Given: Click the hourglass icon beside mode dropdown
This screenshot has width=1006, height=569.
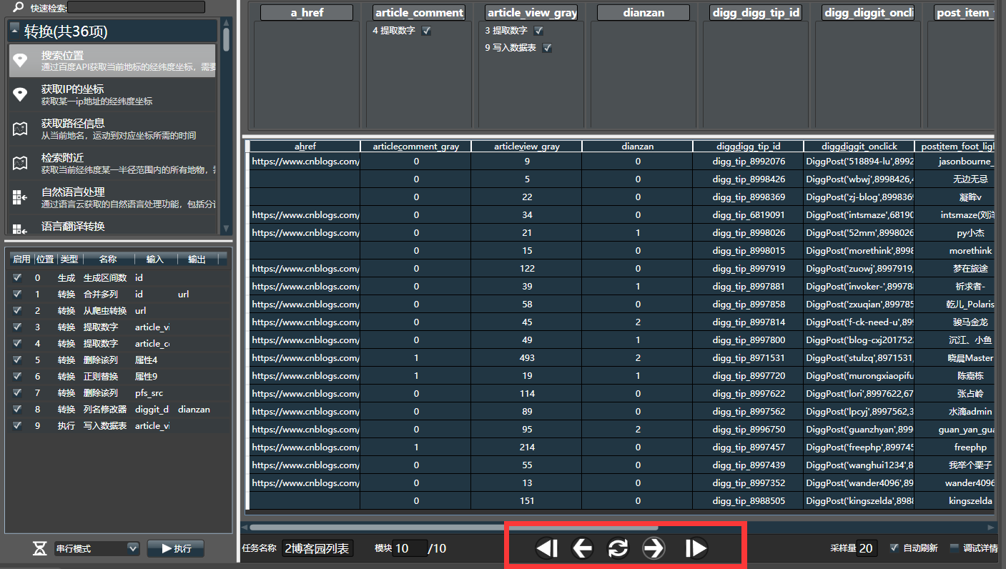Looking at the screenshot, I should (40, 548).
